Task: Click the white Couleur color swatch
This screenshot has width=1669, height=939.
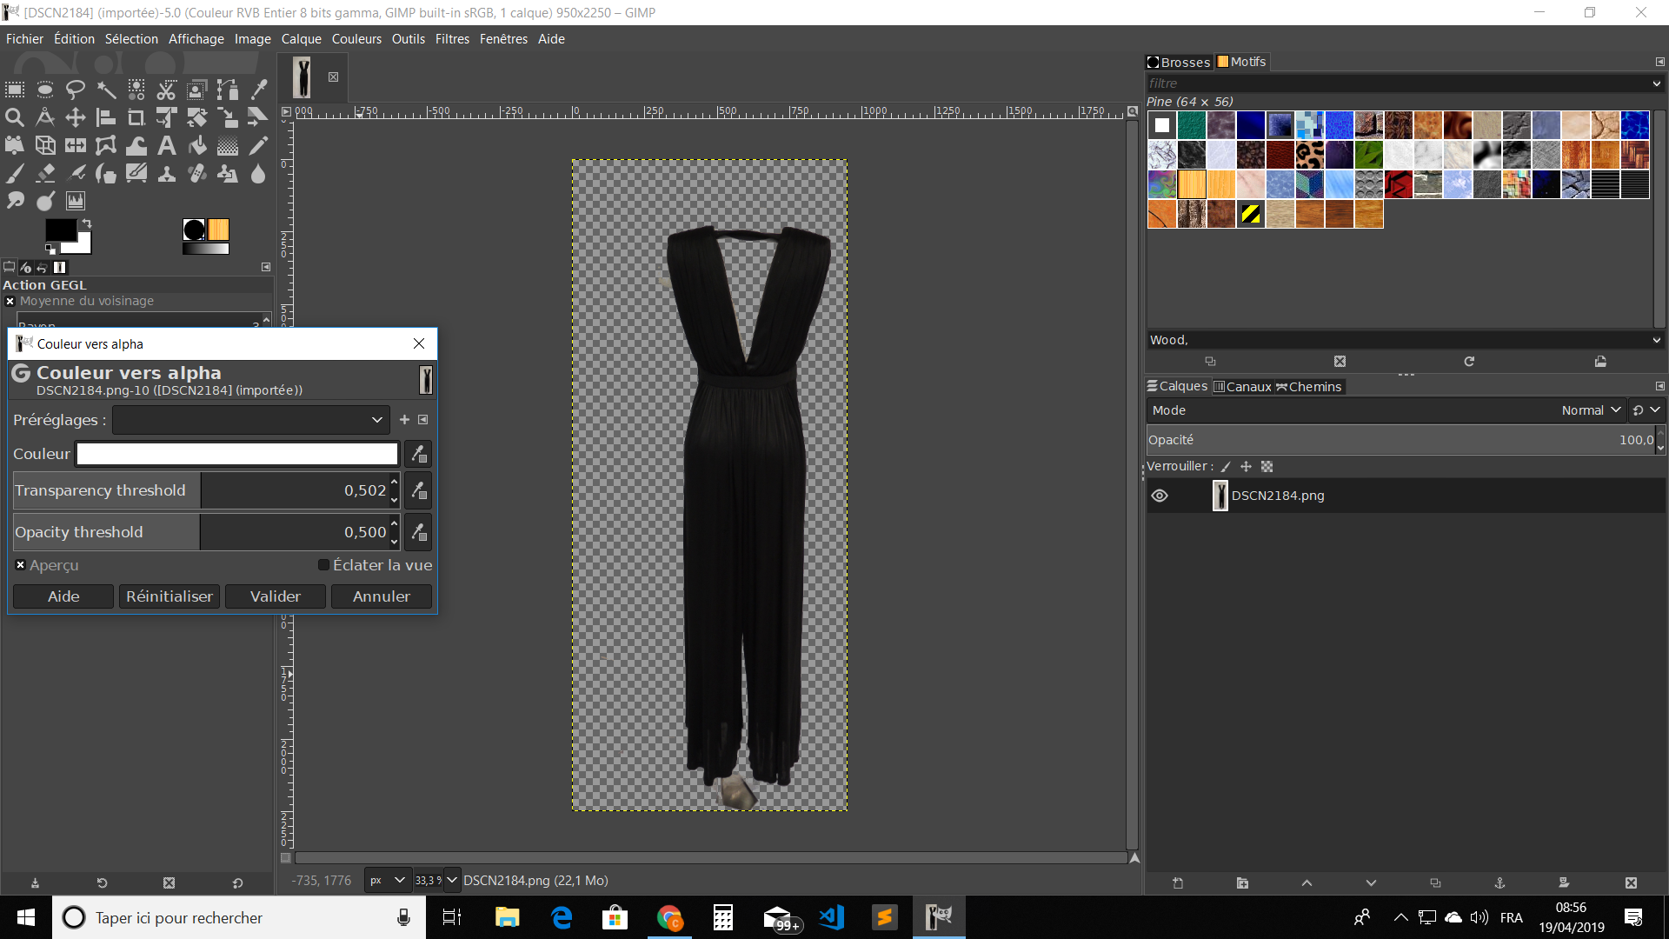Action: (236, 454)
